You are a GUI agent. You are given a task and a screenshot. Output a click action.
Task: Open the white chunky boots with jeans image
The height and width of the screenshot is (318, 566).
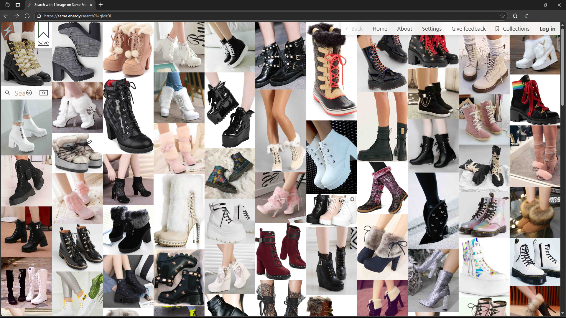pos(26,127)
